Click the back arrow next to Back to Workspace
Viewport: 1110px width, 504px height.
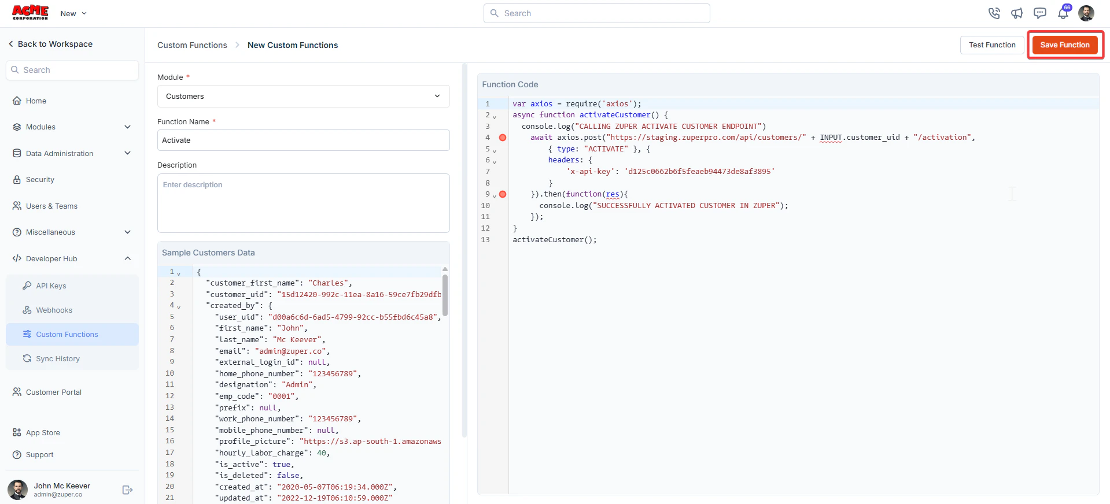coord(11,44)
